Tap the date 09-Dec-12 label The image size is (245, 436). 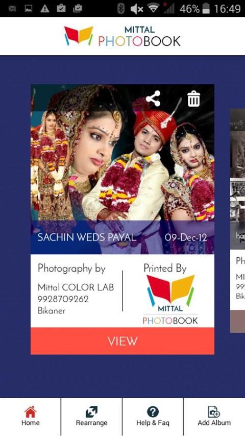tap(186, 237)
